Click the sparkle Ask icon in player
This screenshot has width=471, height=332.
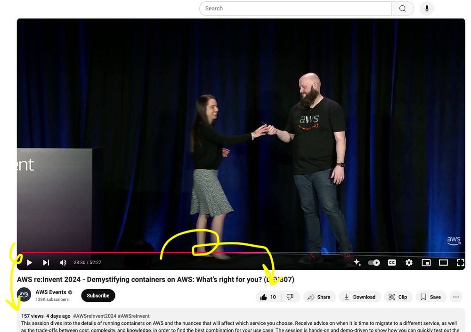tap(357, 262)
